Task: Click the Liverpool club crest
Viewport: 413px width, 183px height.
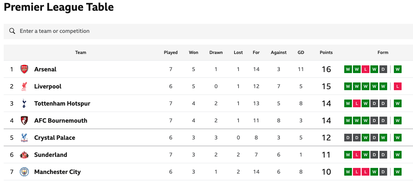Action: click(x=24, y=86)
